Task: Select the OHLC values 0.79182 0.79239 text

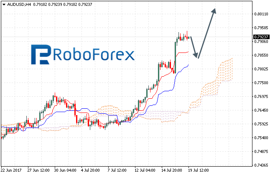Action: point(48,5)
